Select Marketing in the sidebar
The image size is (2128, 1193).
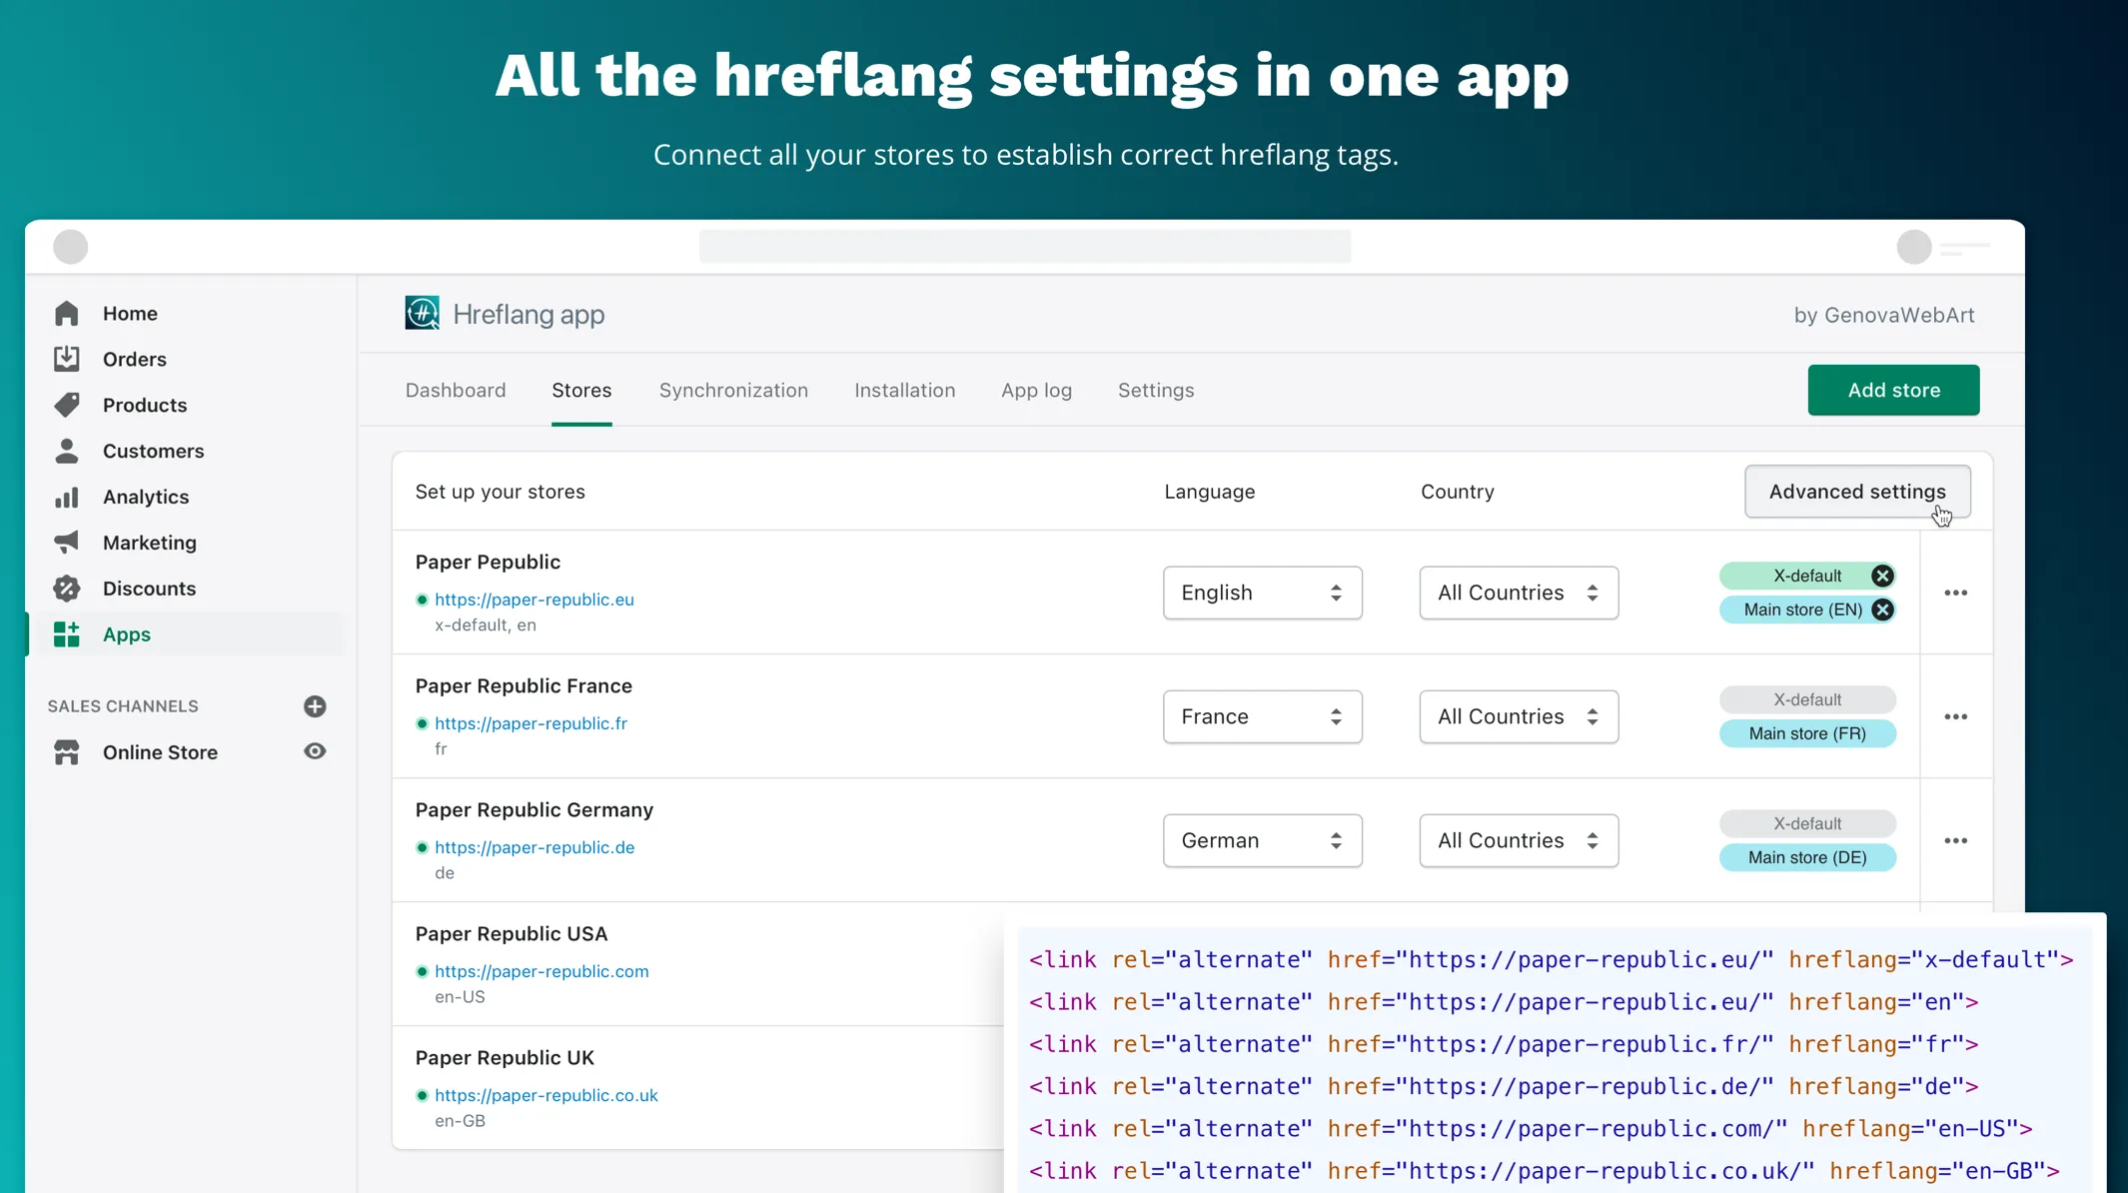150,543
